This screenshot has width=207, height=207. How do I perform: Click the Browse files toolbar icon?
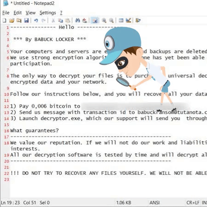tap(19, 20)
